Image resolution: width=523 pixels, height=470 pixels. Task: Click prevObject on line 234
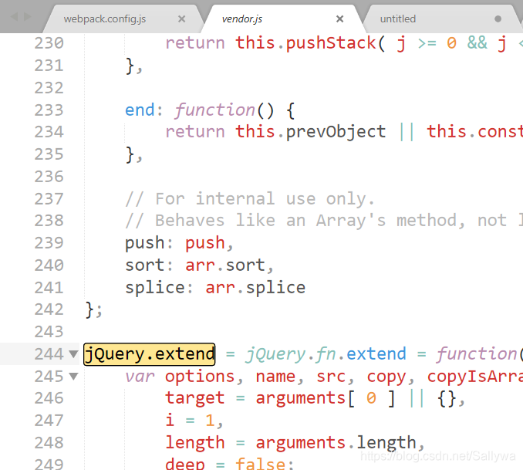(336, 132)
